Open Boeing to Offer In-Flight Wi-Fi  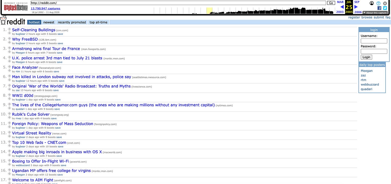[x=40, y=161]
